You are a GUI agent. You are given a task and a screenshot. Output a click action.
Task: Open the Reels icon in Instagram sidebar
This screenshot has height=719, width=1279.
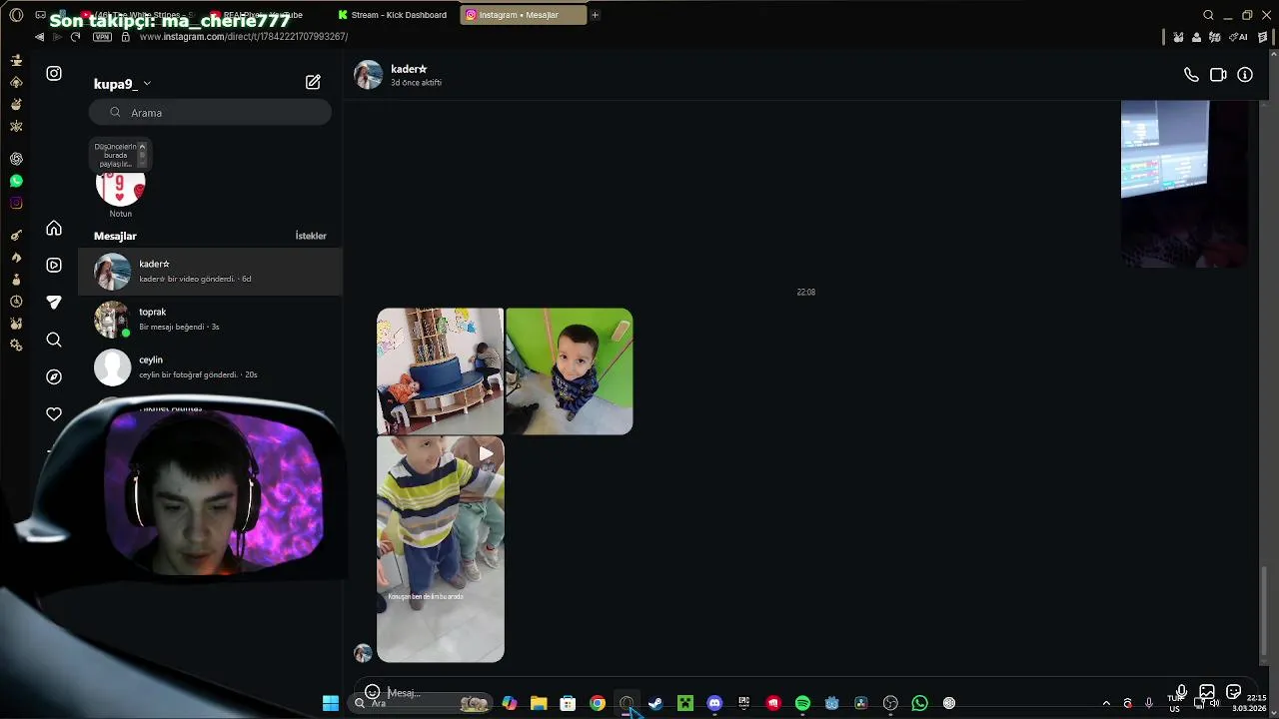tap(54, 265)
